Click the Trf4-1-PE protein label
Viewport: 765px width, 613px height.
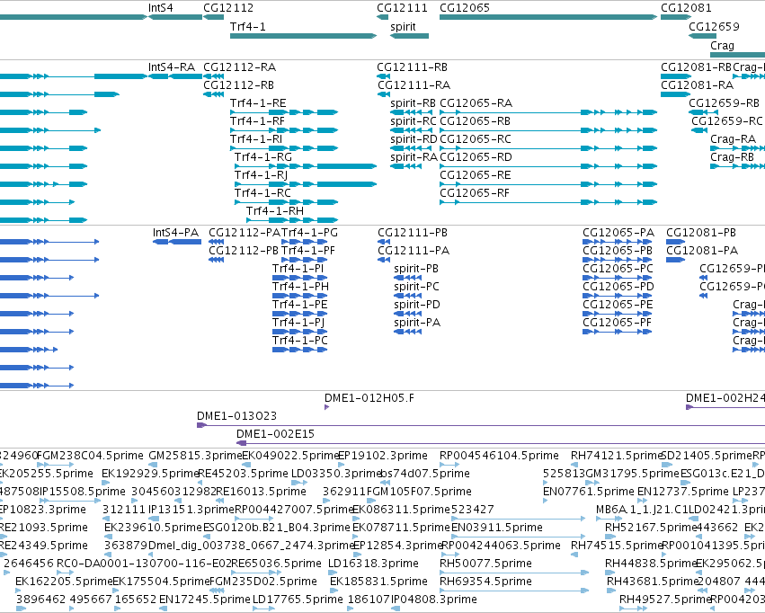(300, 305)
